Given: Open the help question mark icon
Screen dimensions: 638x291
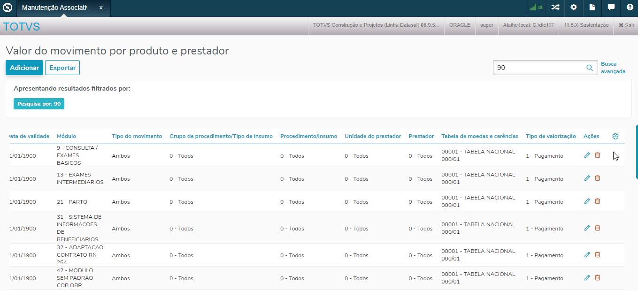Looking at the screenshot, I should (x=630, y=8).
